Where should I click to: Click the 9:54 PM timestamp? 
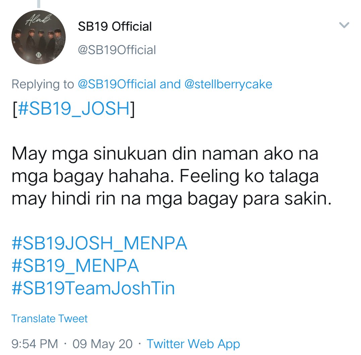pos(35,344)
